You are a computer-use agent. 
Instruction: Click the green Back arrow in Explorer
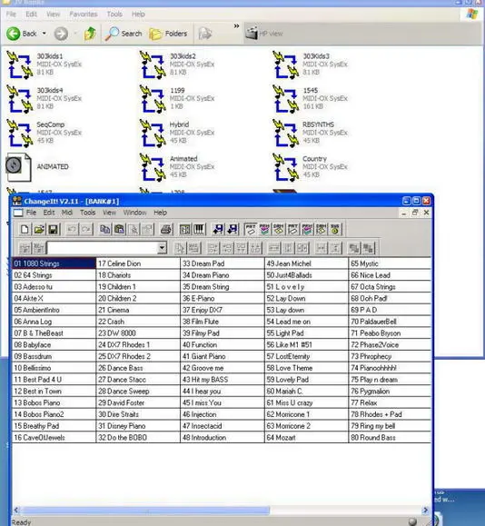(x=14, y=34)
